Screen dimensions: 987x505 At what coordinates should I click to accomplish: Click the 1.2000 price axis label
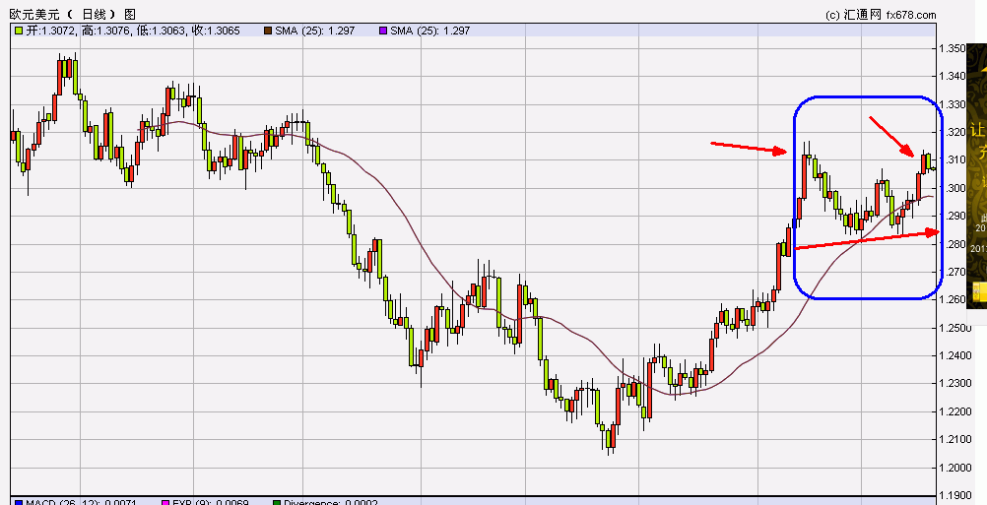click(x=954, y=468)
